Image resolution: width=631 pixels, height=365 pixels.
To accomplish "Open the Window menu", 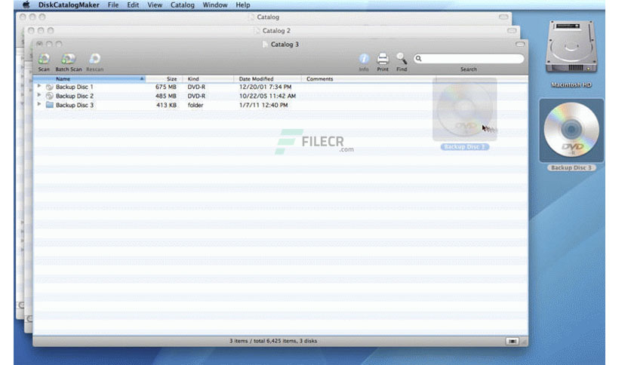I will (x=215, y=5).
